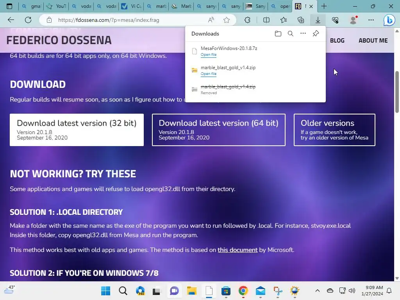Open the Windows Start menu
The image size is (400, 300).
[x=105, y=291]
